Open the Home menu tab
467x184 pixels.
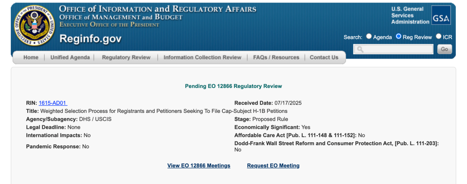pyautogui.click(x=31, y=57)
